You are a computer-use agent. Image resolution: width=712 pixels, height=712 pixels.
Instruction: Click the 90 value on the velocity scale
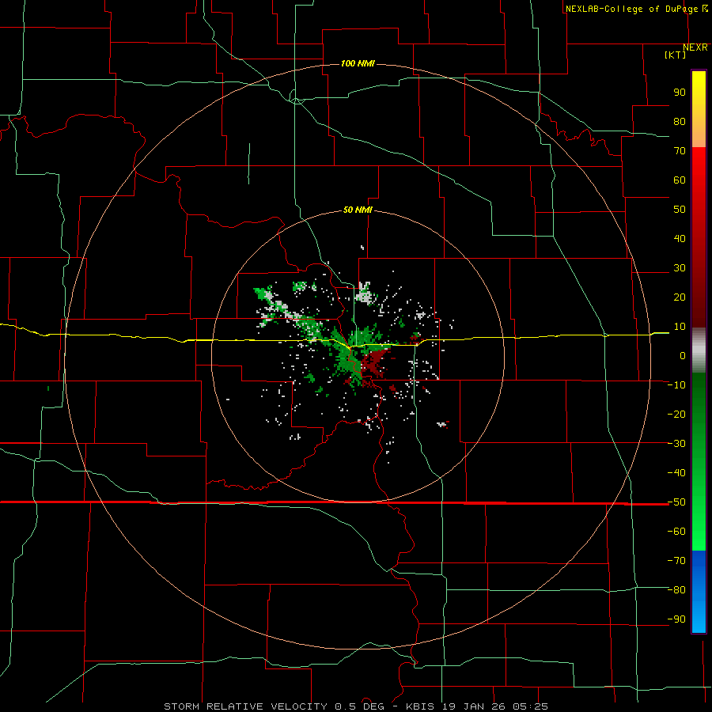(x=680, y=93)
